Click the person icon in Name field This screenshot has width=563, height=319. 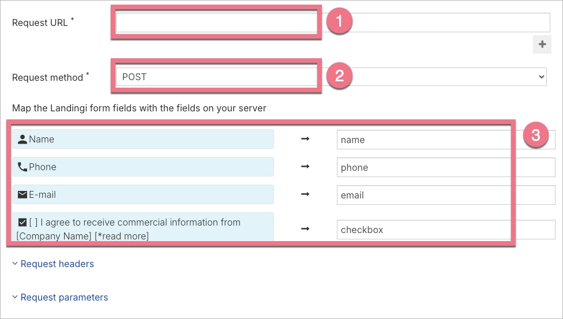(x=22, y=139)
